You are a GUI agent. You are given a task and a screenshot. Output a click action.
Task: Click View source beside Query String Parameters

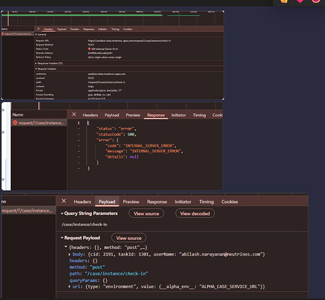click(x=147, y=214)
